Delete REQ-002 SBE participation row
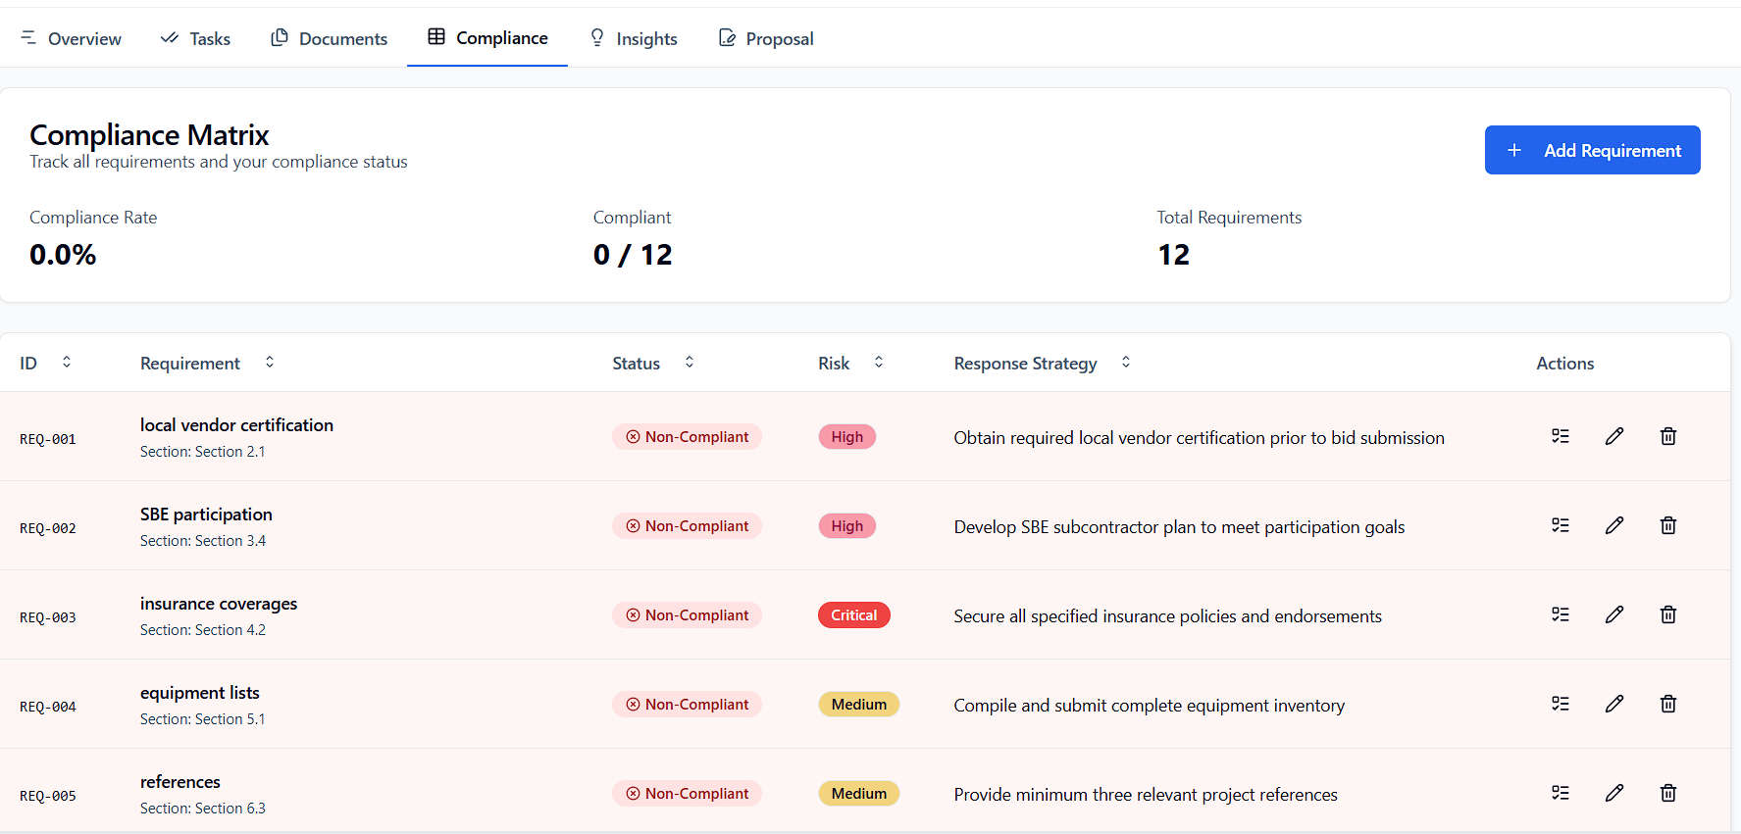The height and width of the screenshot is (834, 1741). pyautogui.click(x=1668, y=525)
